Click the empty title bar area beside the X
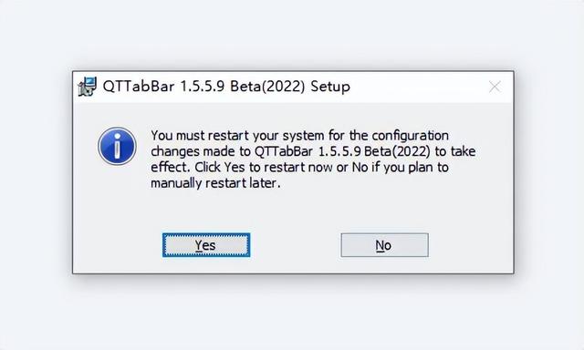Image resolution: width=584 pixels, height=350 pixels. pos(417,87)
